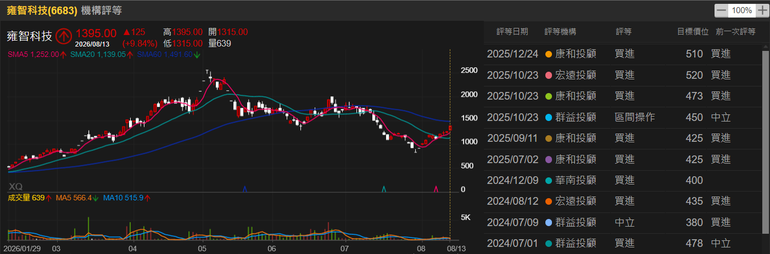The width and height of the screenshot is (770, 254).
Task: Click the purple dot in the 2025/07/02 row
Action: (x=548, y=159)
